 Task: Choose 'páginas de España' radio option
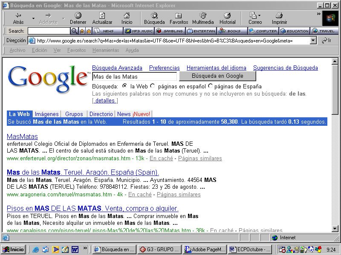tap(211, 86)
